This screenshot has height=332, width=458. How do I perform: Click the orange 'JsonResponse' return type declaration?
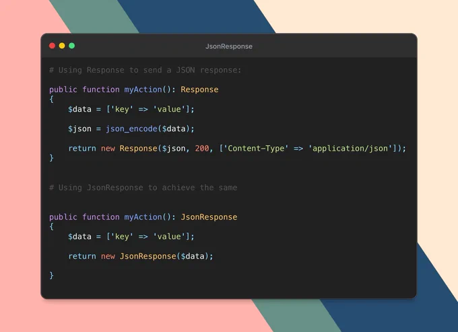click(x=209, y=217)
